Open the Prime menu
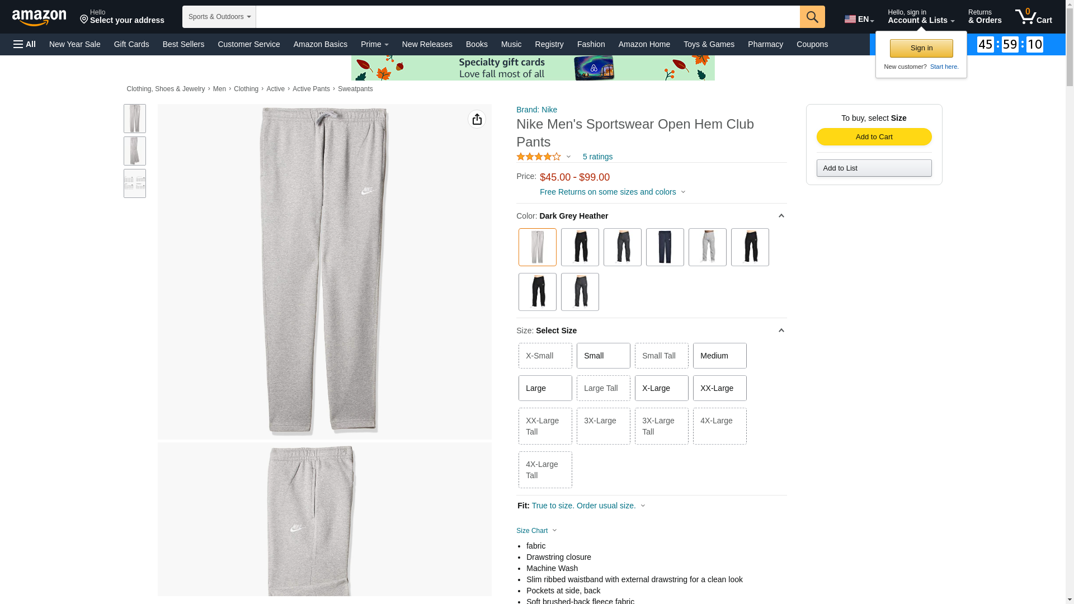 pos(374,44)
